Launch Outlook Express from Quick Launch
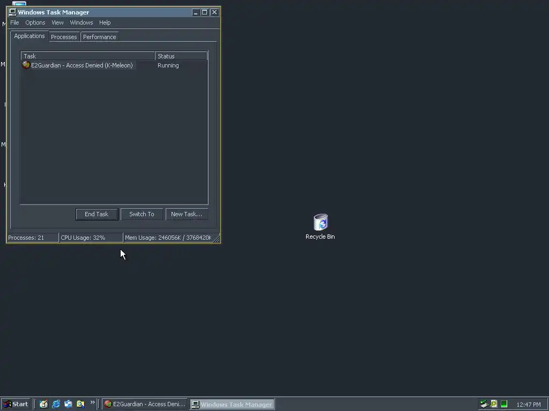The width and height of the screenshot is (549, 411). click(68, 404)
